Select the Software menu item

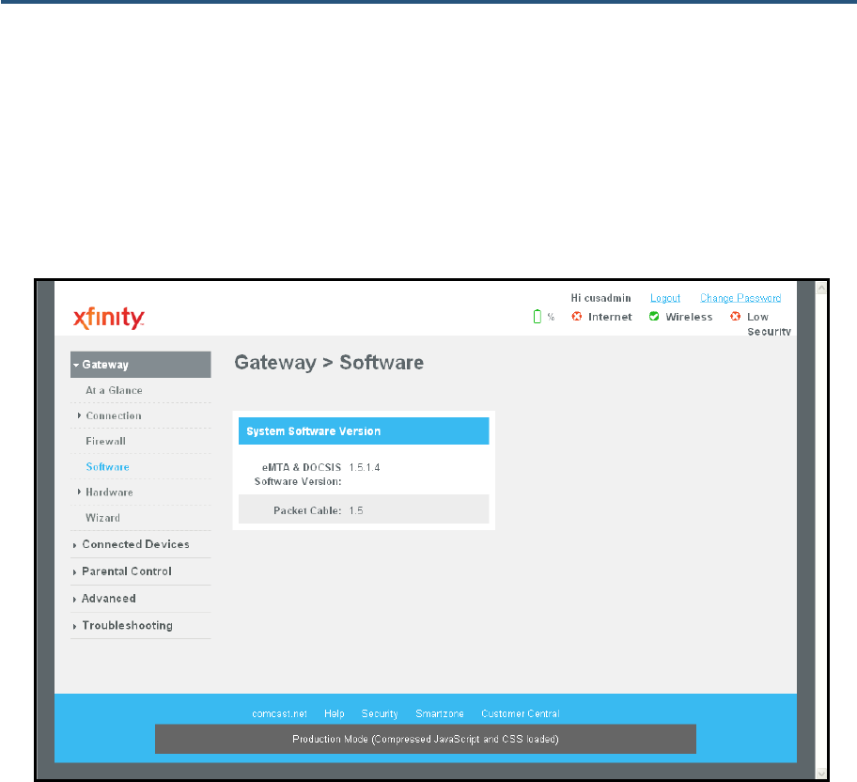click(x=108, y=467)
